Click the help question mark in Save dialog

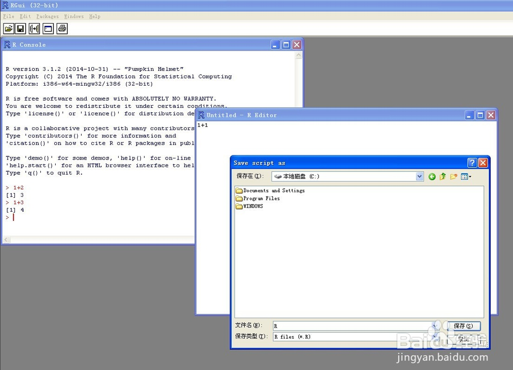tap(472, 163)
